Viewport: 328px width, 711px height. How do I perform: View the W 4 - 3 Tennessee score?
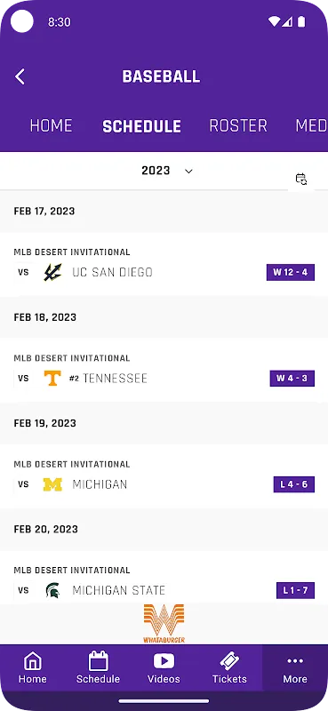pyautogui.click(x=292, y=379)
